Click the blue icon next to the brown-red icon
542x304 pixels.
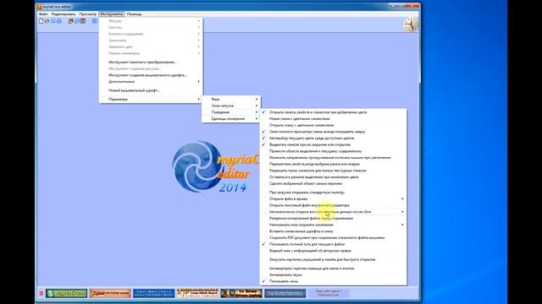(x=77, y=21)
